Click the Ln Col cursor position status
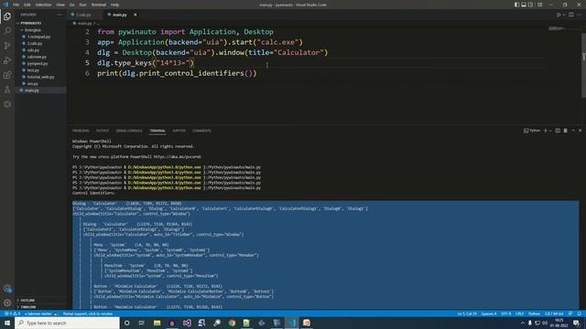Viewport: 586px width, 329px height. (467, 313)
